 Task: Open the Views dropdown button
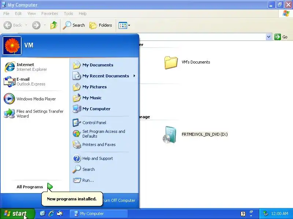pyautogui.click(x=124, y=25)
